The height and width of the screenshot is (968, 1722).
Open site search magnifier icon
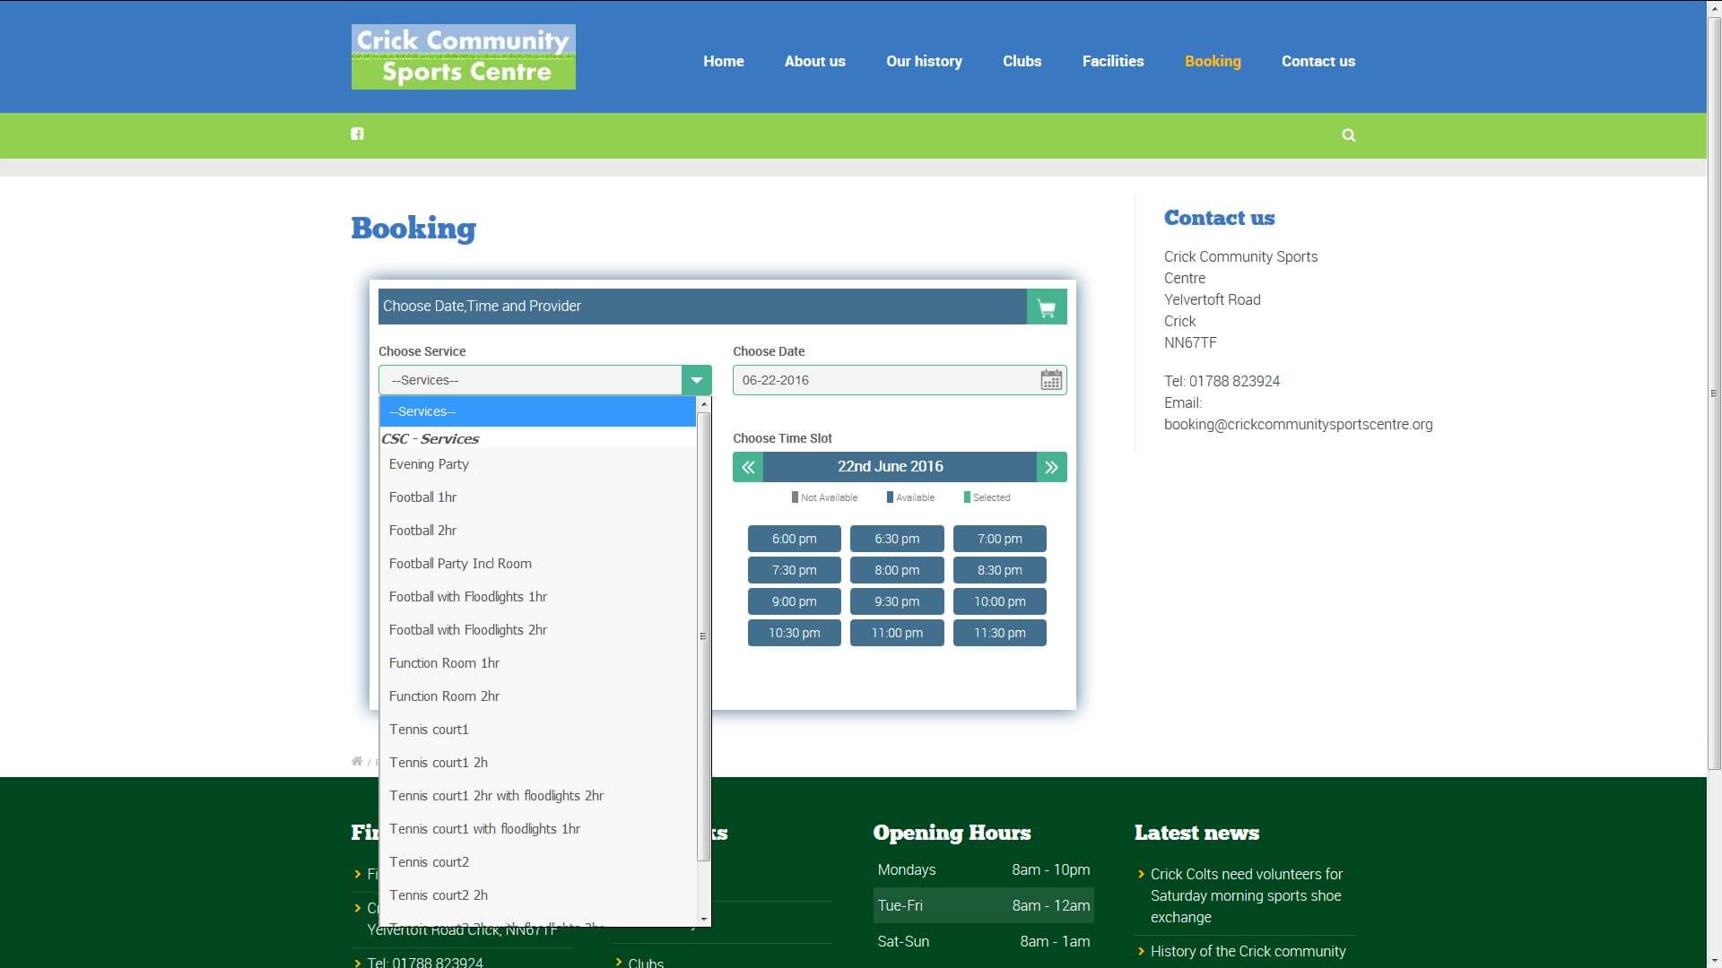point(1348,135)
